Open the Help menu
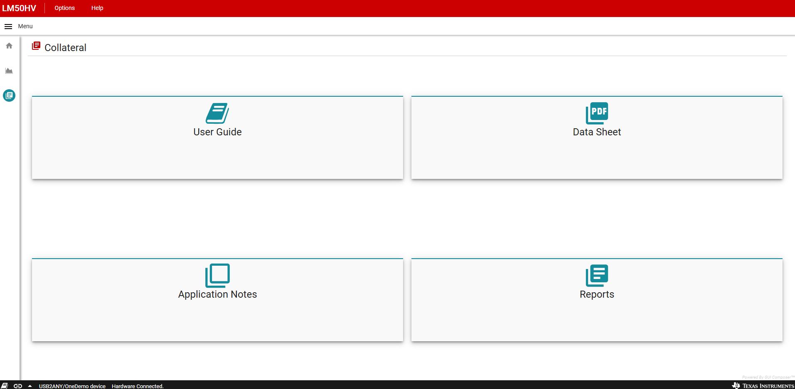 (x=97, y=8)
